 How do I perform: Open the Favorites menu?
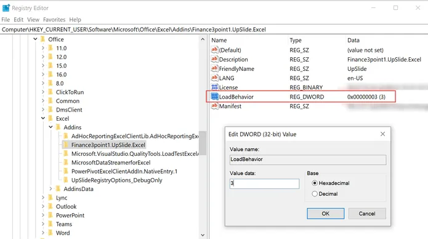pyautogui.click(x=54, y=20)
